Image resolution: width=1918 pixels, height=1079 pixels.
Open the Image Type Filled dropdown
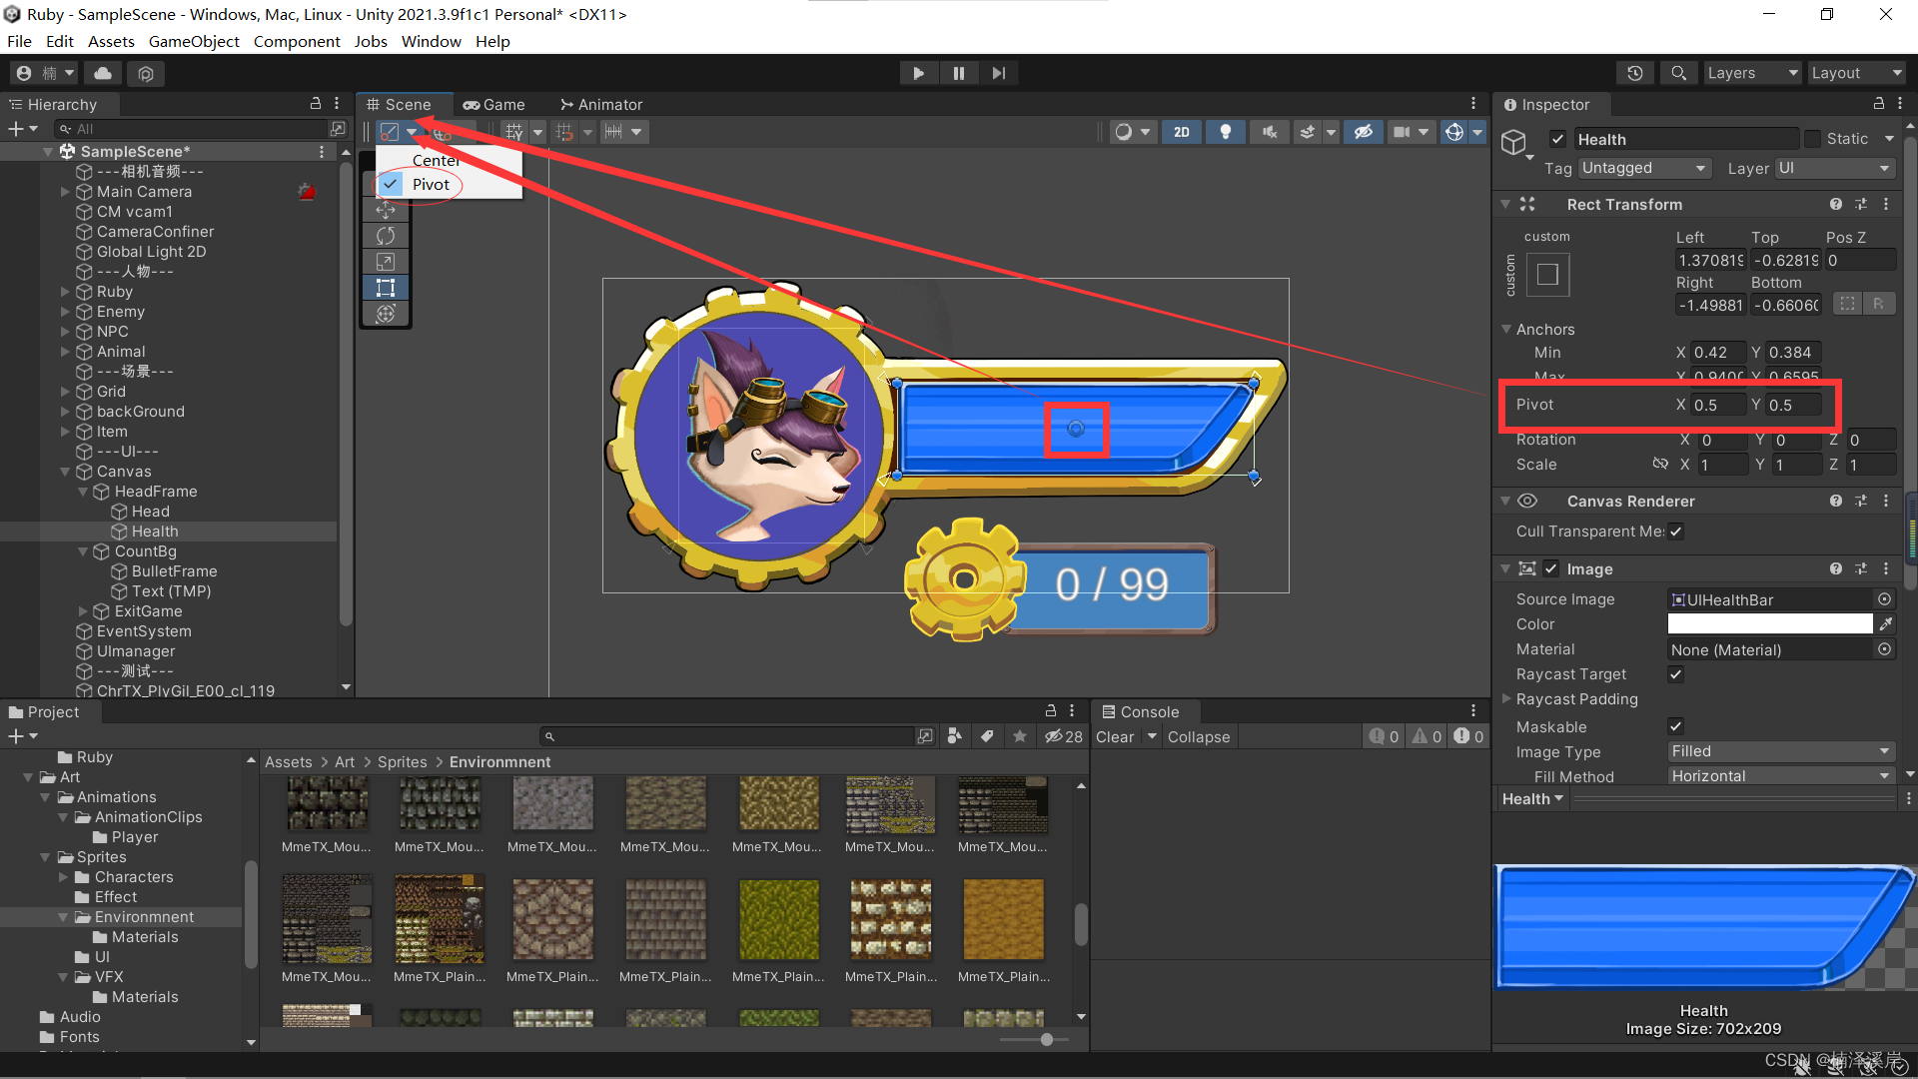[1780, 751]
